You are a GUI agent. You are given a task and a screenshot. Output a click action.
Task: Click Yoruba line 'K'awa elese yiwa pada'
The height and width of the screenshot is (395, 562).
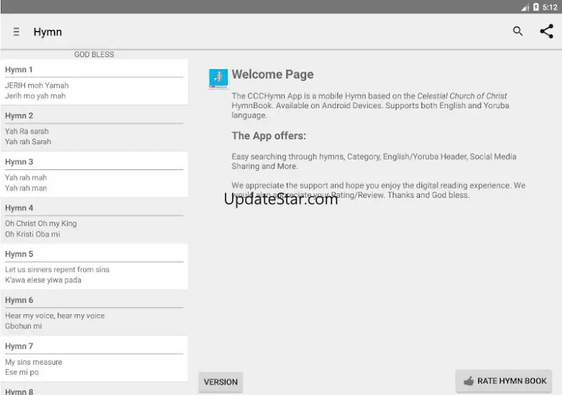(43, 280)
